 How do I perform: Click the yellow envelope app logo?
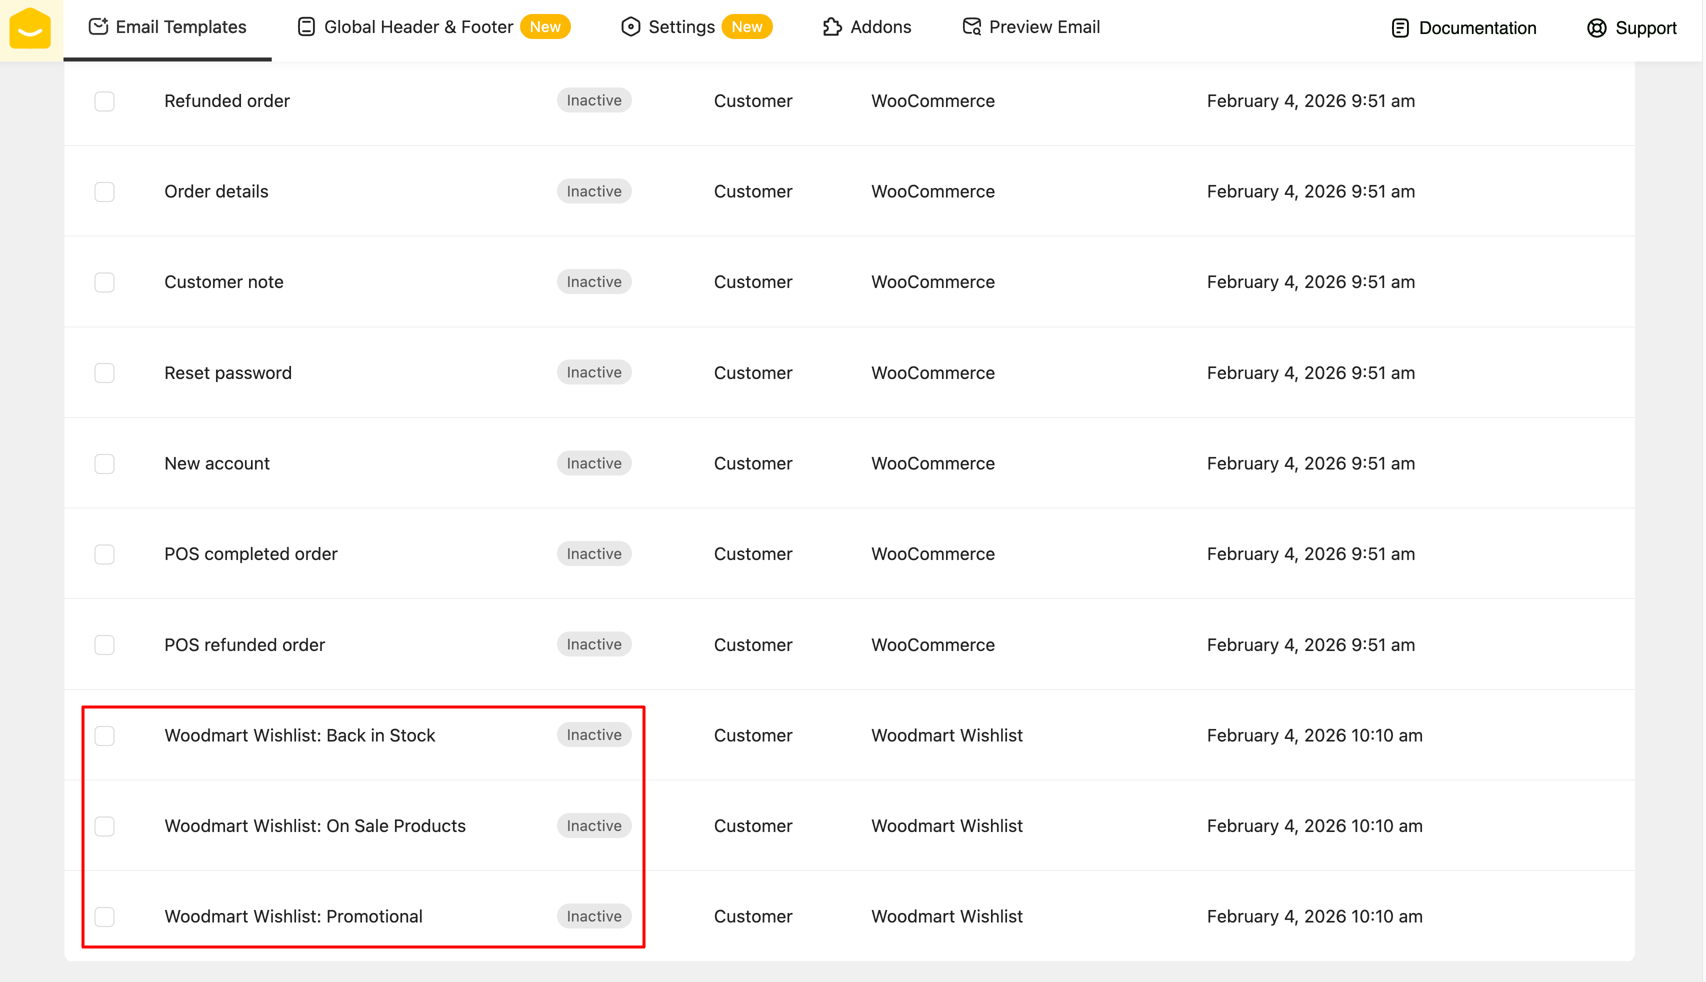tap(29, 28)
